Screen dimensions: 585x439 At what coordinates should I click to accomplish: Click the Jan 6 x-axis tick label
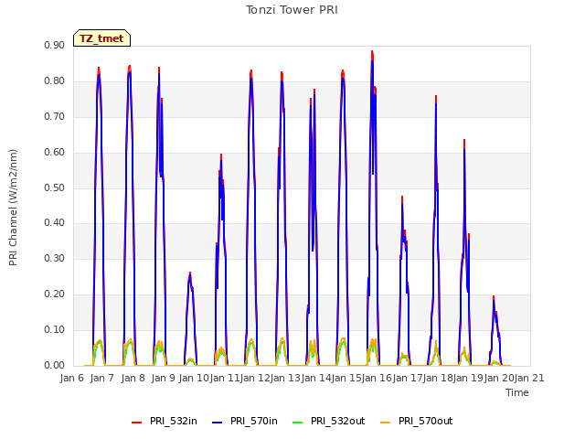click(x=72, y=378)
